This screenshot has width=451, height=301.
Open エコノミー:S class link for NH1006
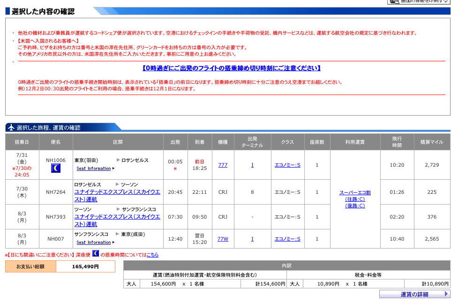288,165
